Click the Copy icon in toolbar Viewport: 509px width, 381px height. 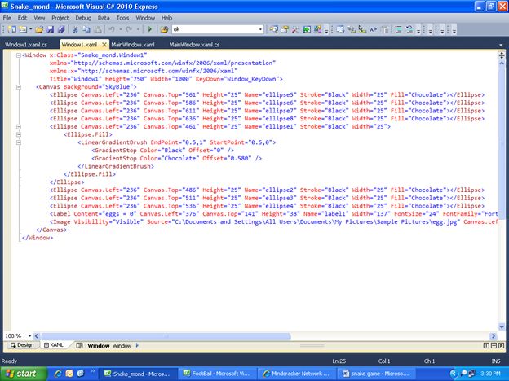(86, 29)
